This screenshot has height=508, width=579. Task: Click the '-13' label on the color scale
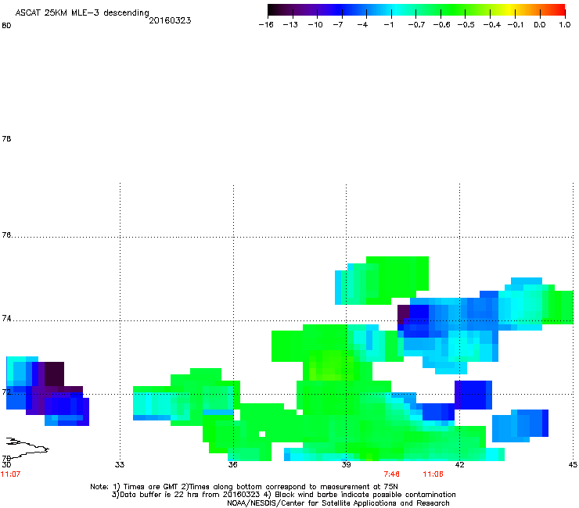coord(290,25)
